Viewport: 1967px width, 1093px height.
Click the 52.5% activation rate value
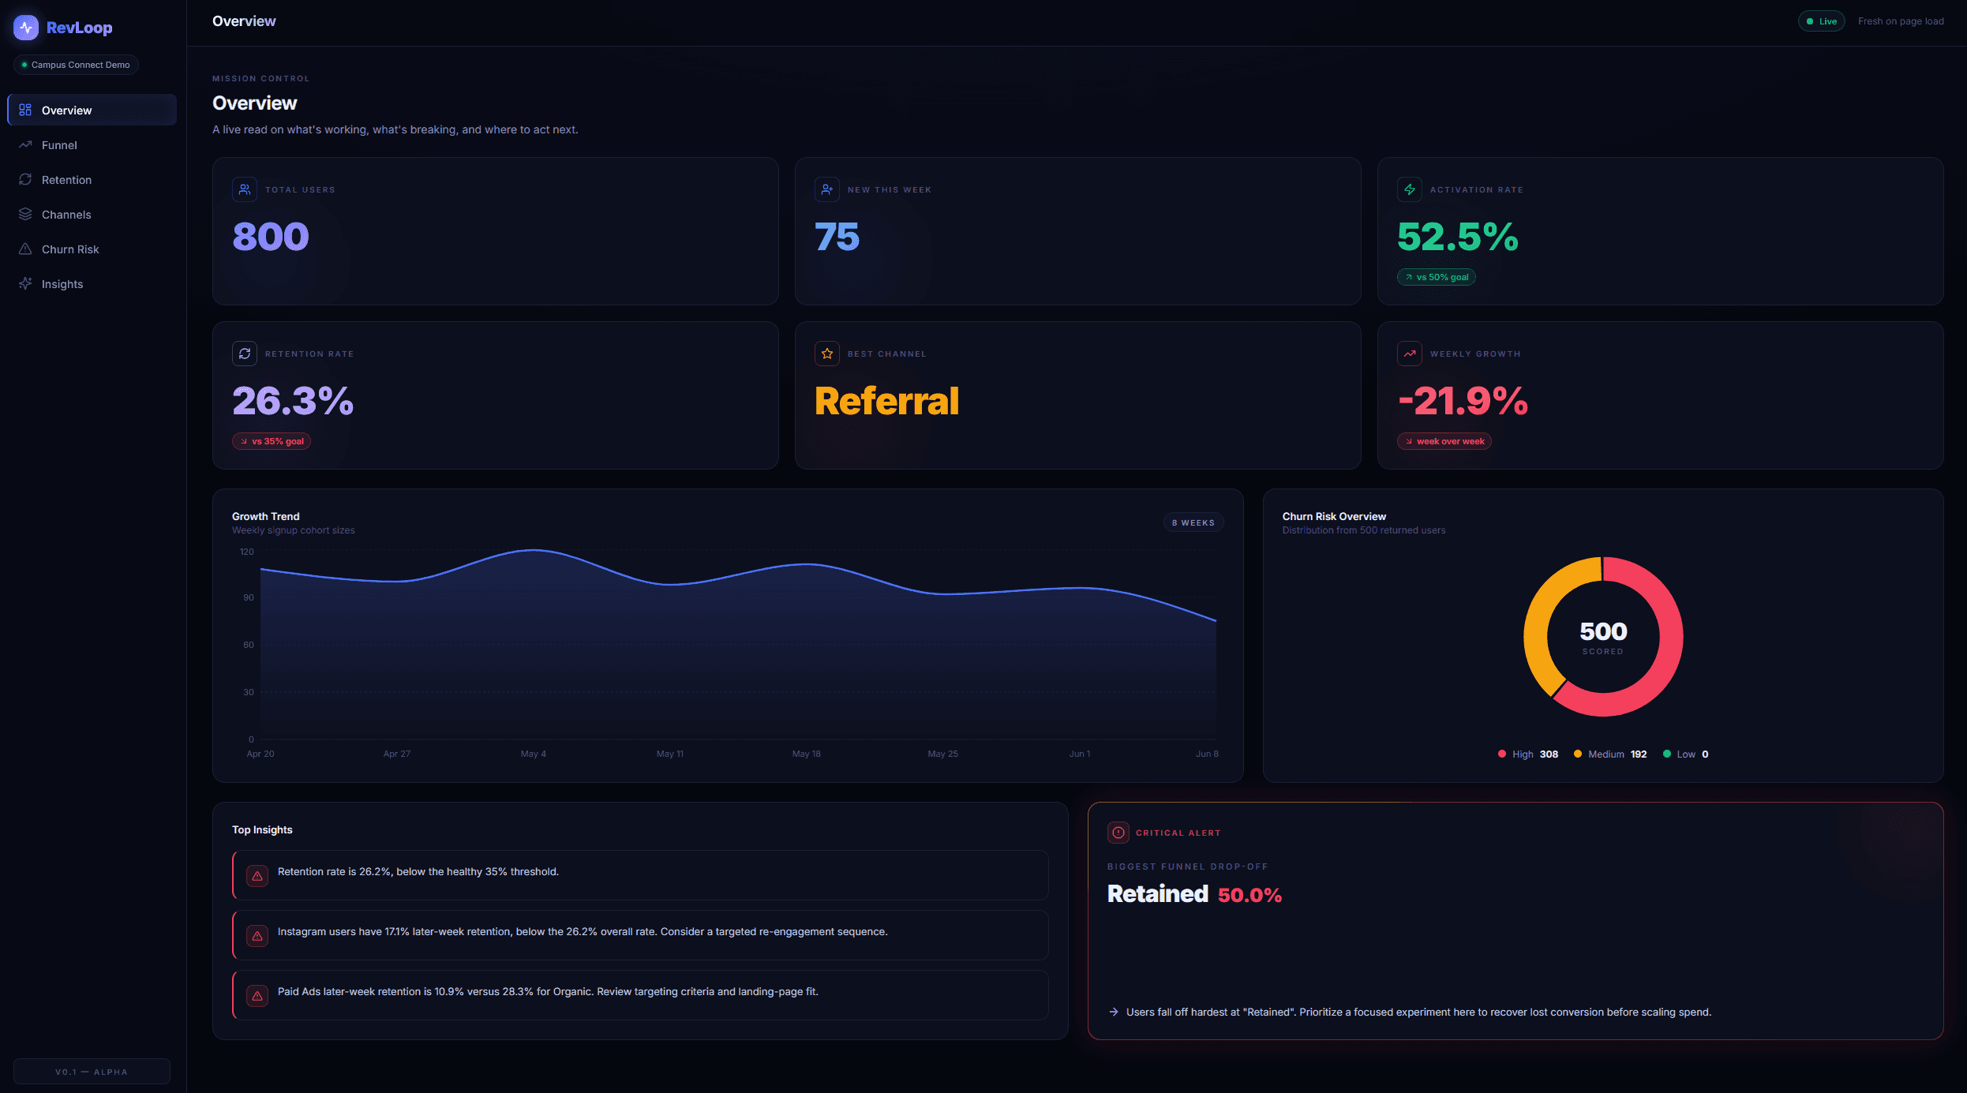[1458, 237]
